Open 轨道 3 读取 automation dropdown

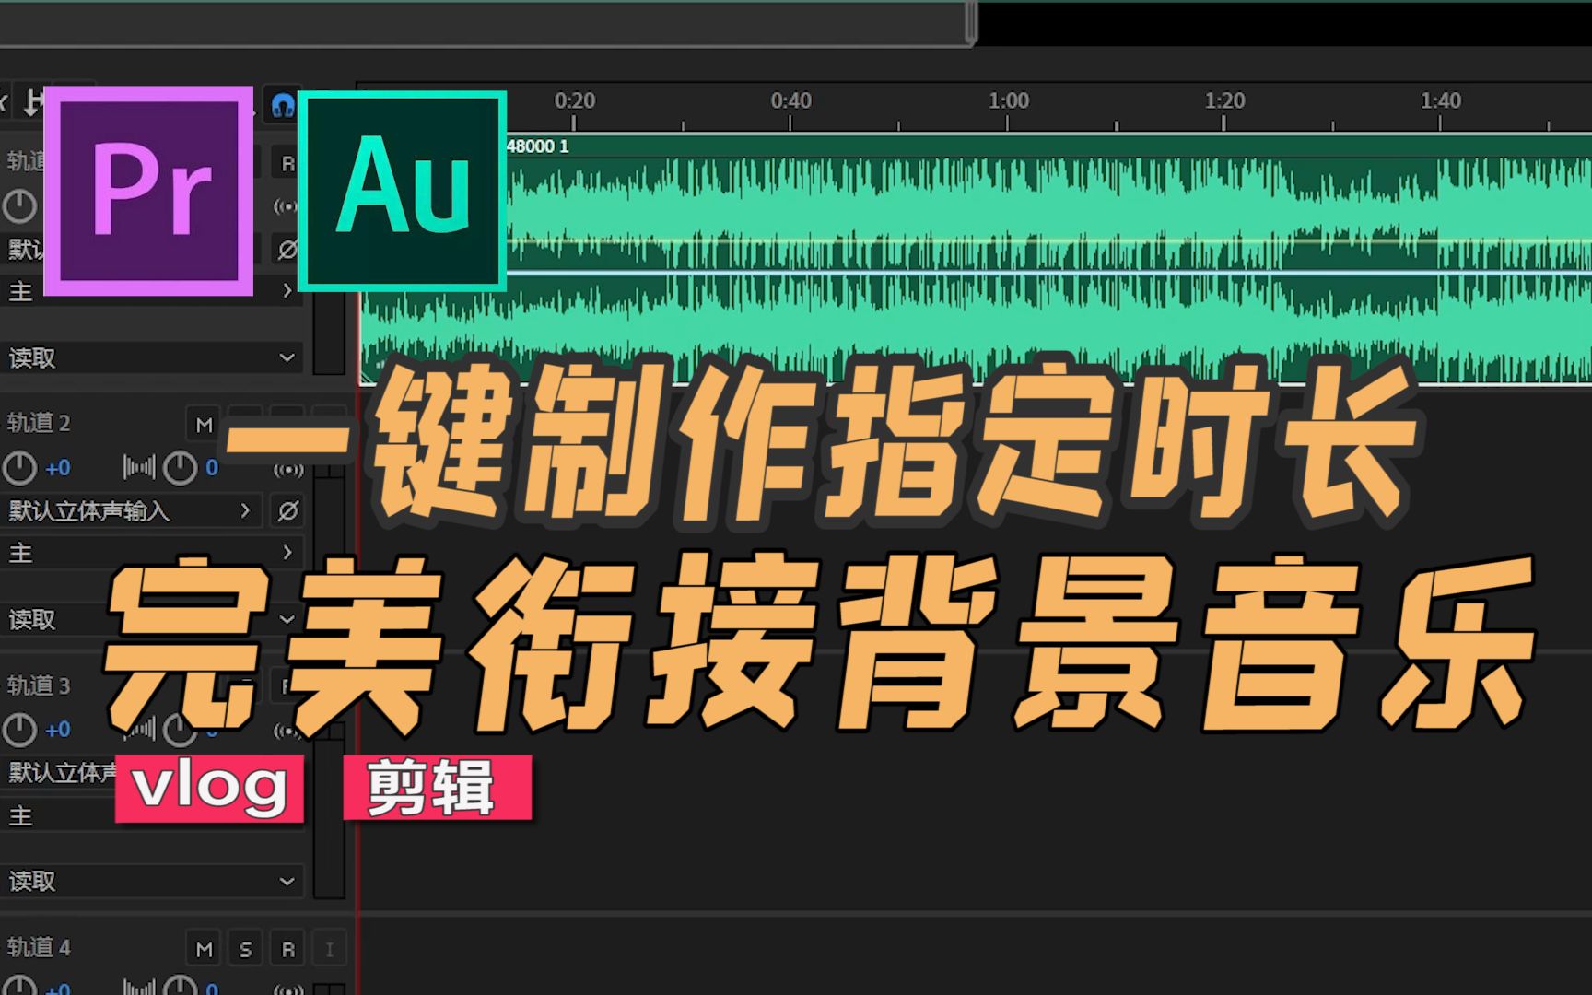click(x=152, y=882)
